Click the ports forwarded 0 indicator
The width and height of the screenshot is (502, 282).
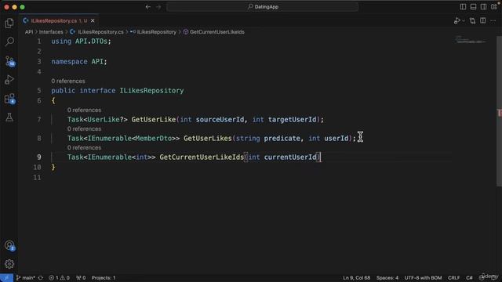point(81,278)
